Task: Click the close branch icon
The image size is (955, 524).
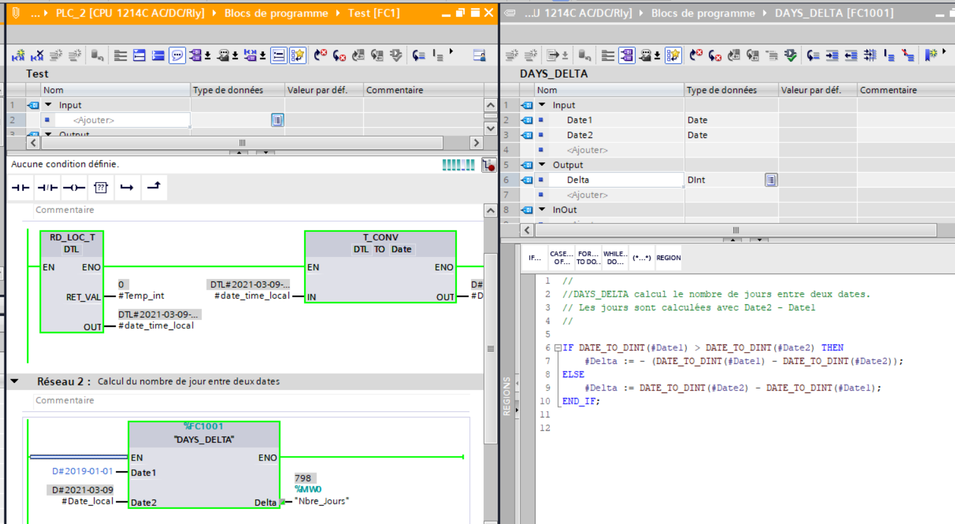Action: [154, 186]
